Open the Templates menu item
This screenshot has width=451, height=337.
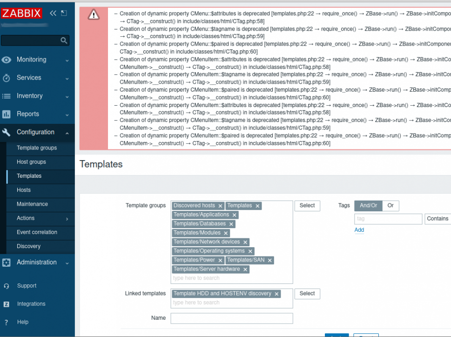click(x=29, y=176)
